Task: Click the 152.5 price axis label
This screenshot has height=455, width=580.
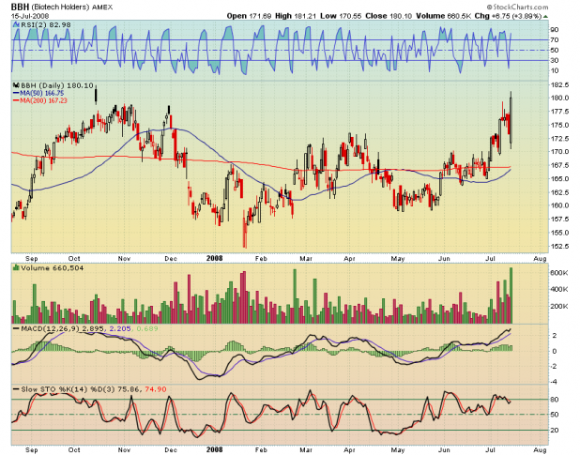Action: coord(559,246)
